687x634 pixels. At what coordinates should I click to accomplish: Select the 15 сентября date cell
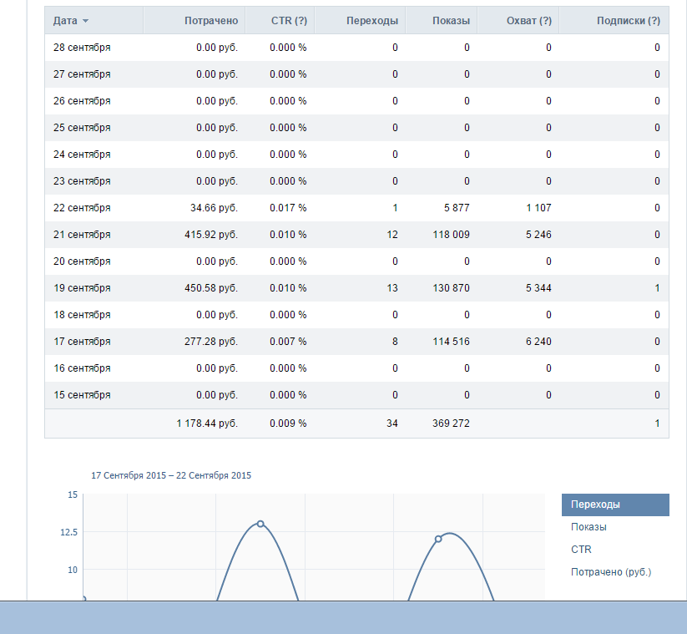pyautogui.click(x=82, y=395)
